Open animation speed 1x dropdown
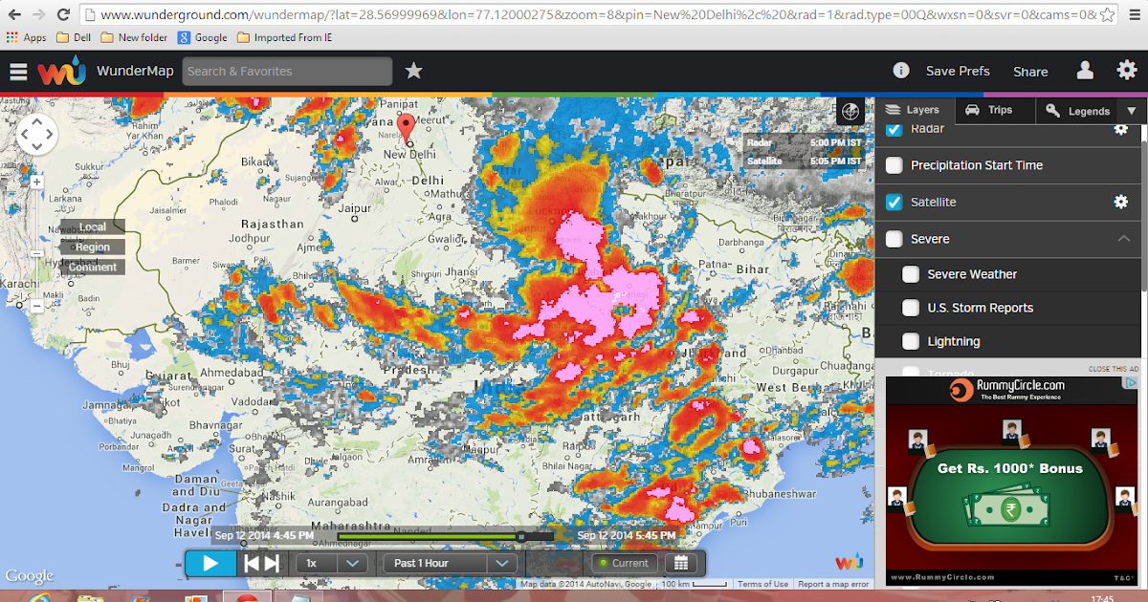1148x602 pixels. pos(332,563)
